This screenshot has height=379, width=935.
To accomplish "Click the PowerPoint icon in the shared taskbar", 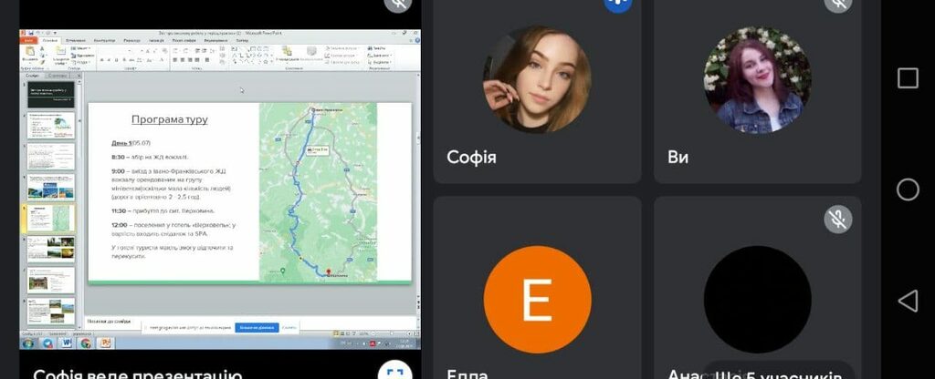I will pos(105,343).
